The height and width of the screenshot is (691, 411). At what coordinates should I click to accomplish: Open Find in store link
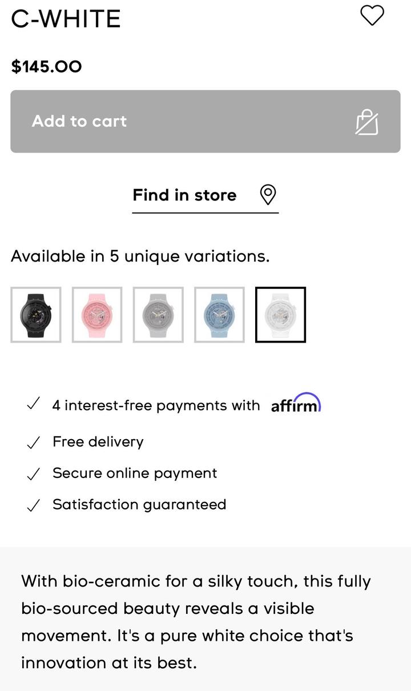184,195
